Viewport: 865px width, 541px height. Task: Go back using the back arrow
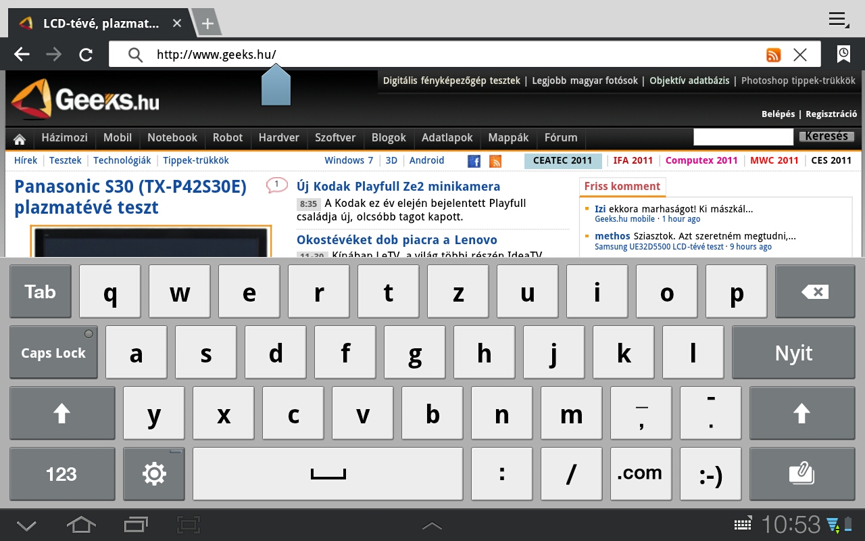[22, 55]
